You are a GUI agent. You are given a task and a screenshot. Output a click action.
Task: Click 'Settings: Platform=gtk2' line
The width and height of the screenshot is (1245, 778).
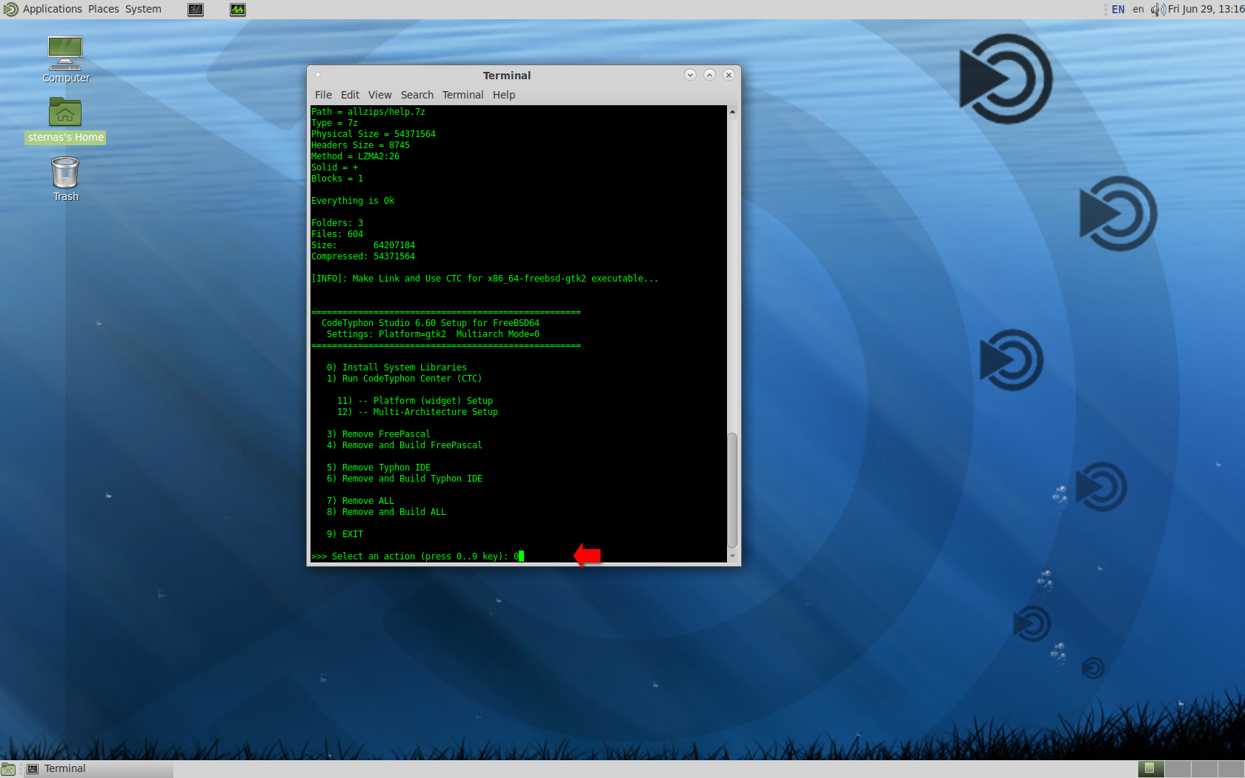433,334
